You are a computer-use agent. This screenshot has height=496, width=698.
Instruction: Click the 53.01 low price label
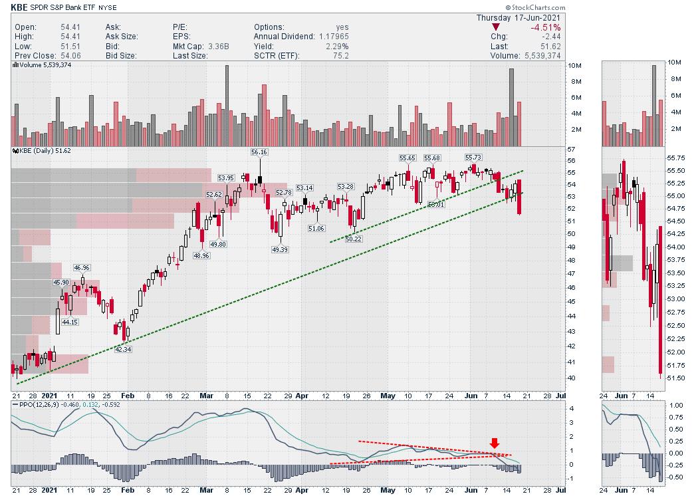(436, 205)
